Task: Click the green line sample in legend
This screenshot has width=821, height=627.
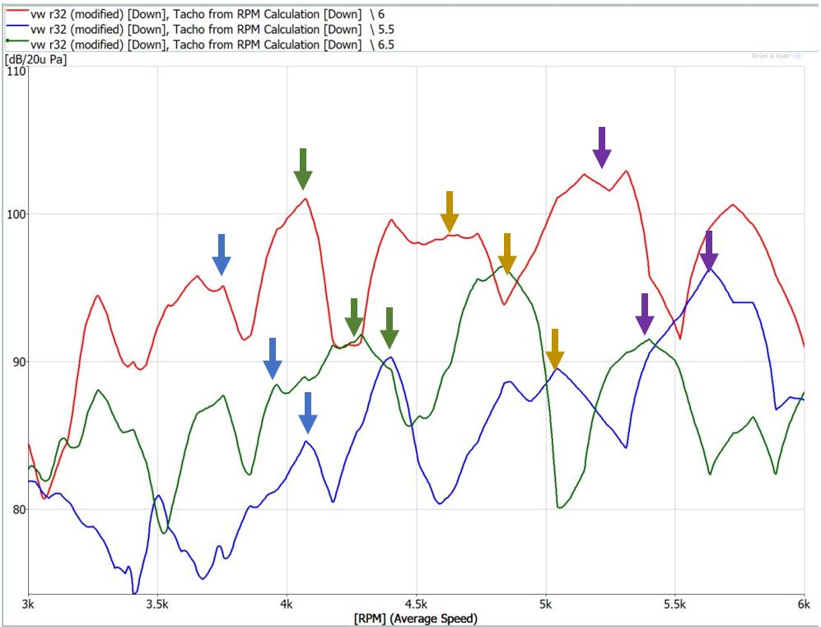Action: click(x=17, y=40)
